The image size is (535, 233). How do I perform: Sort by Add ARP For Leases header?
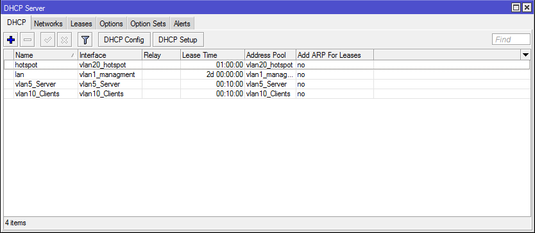coord(334,55)
